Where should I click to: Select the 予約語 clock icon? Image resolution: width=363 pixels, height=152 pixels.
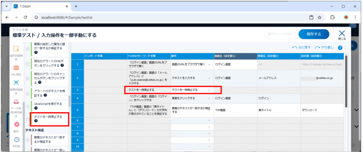(x=16, y=140)
